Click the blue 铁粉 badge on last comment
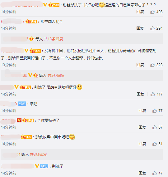Screen dimensions: 168x177 (x=44, y=166)
